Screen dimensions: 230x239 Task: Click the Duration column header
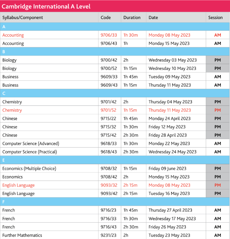click(x=132, y=17)
